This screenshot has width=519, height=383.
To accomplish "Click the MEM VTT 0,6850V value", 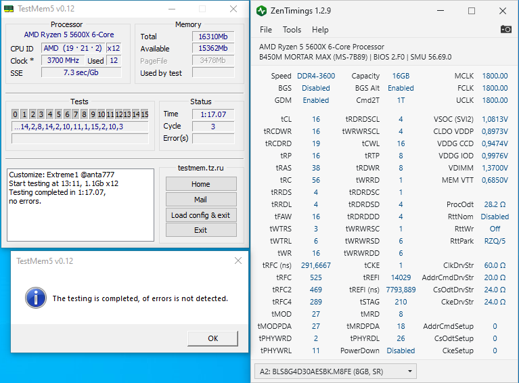I will click(x=495, y=180).
